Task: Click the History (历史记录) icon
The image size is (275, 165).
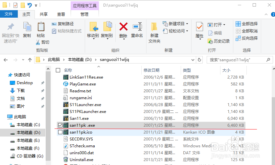Action: 210,41
